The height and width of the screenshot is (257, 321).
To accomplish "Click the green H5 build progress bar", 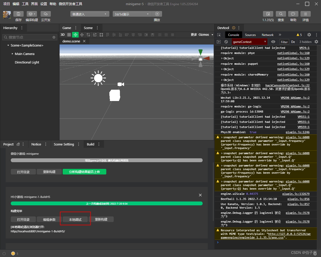I will (107, 204).
